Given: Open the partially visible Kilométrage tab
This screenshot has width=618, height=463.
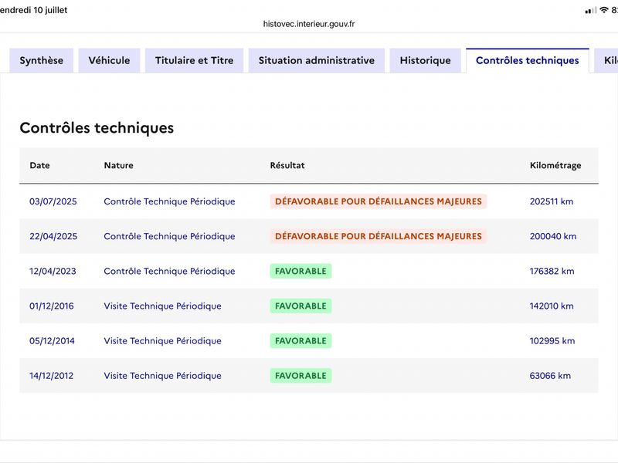Looking at the screenshot, I should coord(607,61).
